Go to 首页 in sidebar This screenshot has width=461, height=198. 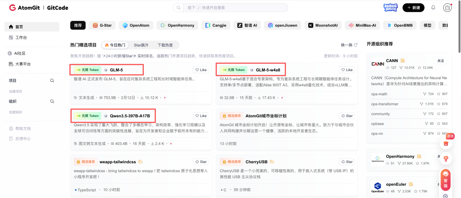tap(32, 27)
